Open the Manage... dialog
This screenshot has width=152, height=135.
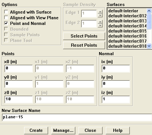click(x=63, y=131)
